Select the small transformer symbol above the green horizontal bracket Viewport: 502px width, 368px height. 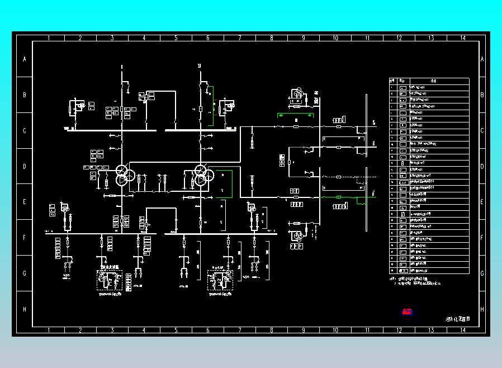tap(298, 94)
